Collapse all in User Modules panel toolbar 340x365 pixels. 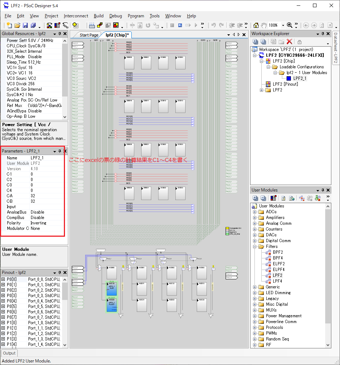(263, 198)
